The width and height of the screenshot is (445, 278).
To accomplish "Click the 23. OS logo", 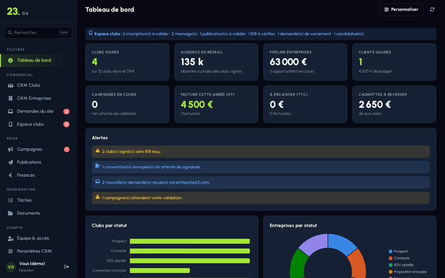I will [18, 11].
